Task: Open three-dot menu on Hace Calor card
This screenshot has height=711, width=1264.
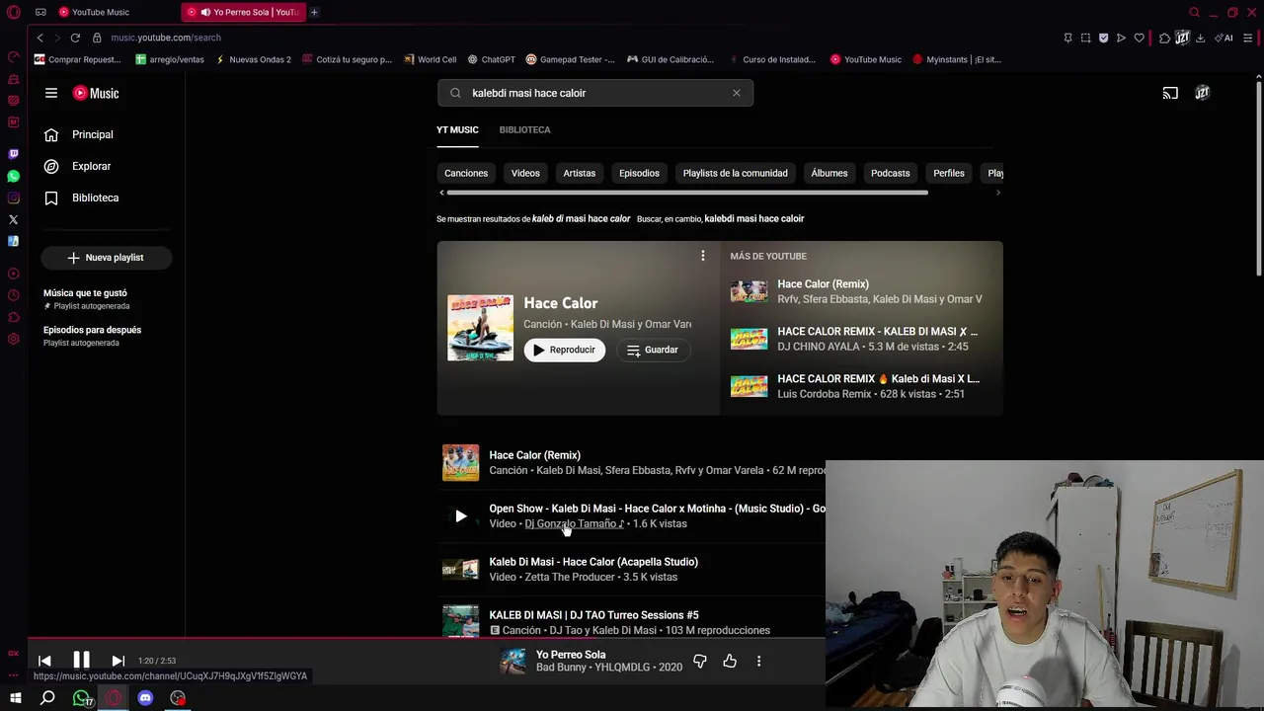Action: coord(703,256)
